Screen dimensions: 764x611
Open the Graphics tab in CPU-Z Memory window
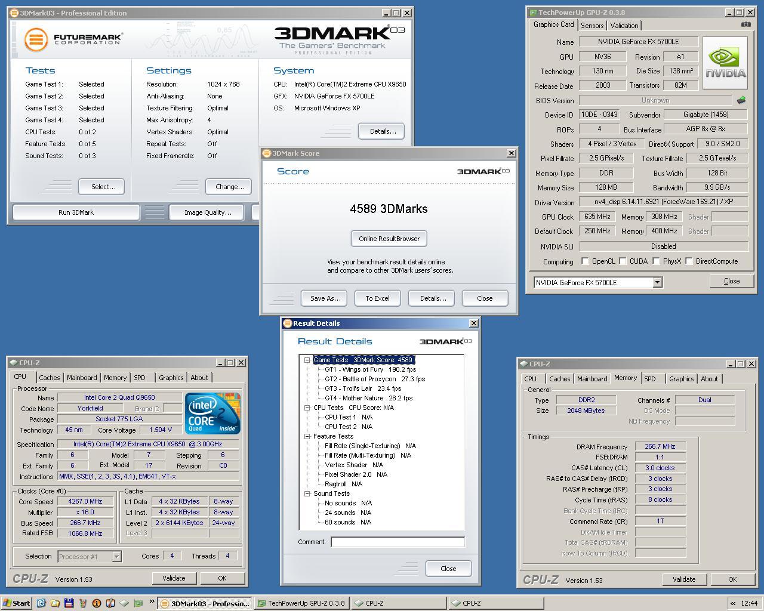681,379
